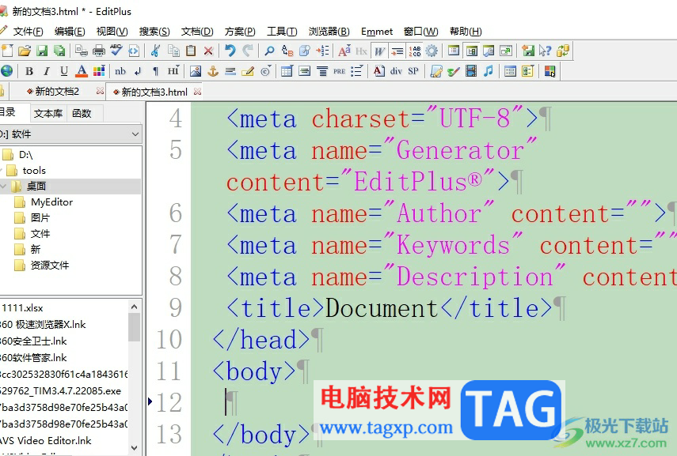Click the Find magnifier icon
Viewport: 677px width, 456px height.
(x=269, y=51)
